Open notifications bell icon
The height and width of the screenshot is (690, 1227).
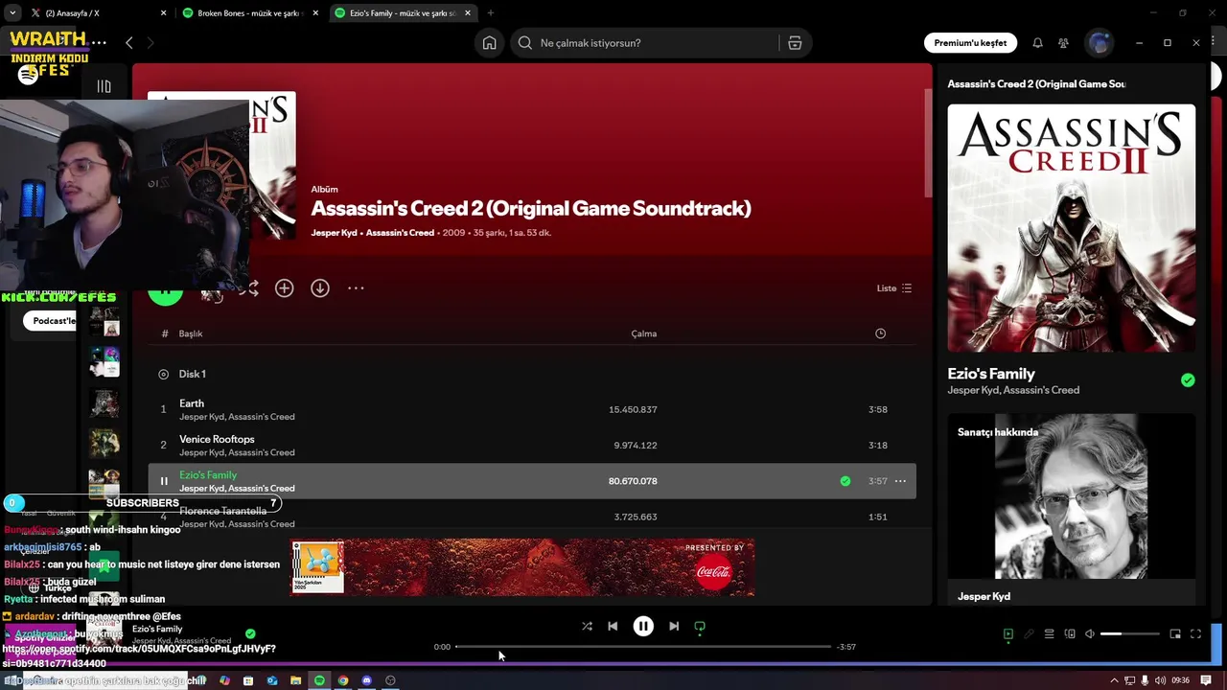(x=1037, y=43)
